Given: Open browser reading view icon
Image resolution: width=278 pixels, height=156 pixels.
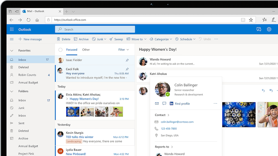Looking at the screenshot, I should point(243,20).
